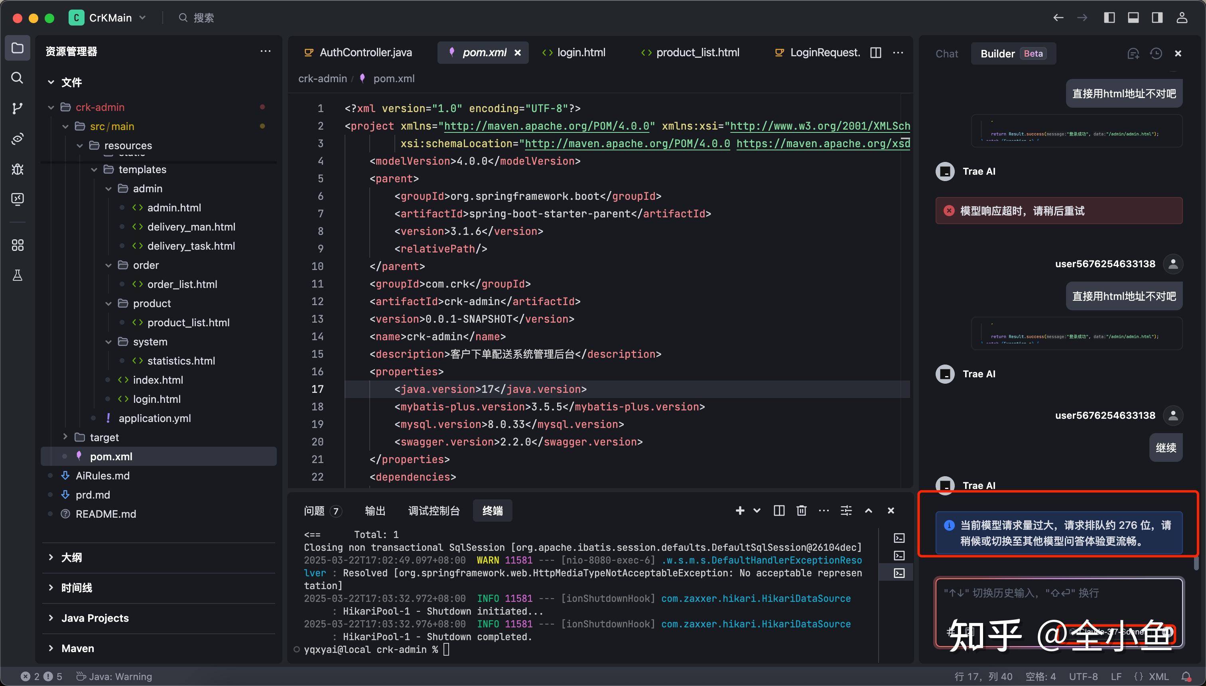Image resolution: width=1206 pixels, height=686 pixels.
Task: Toggle the right AI sidebar layout
Action: pyautogui.click(x=1157, y=18)
